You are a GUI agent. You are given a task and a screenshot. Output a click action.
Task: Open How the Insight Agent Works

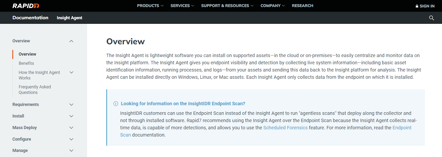(x=39, y=75)
